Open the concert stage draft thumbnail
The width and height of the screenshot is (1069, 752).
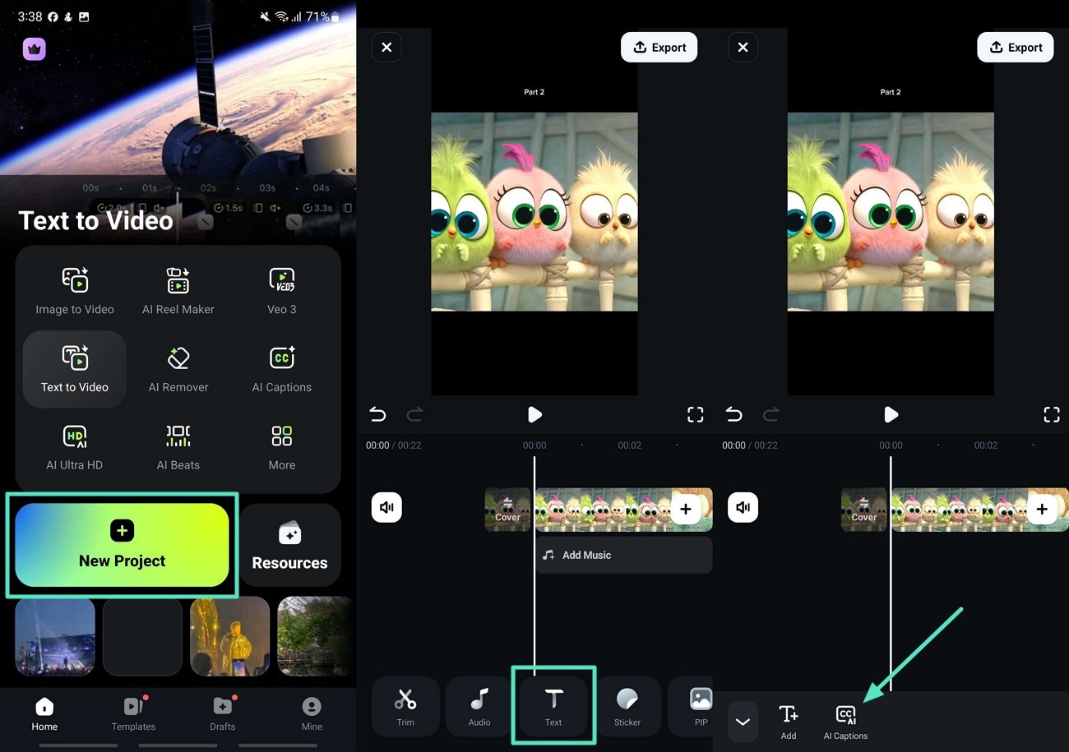[55, 637]
